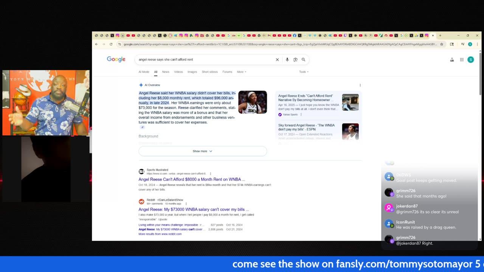Open 'My $73000 WNBA salary can't cover my bills' result
The height and width of the screenshot is (272, 484).
(x=194, y=209)
